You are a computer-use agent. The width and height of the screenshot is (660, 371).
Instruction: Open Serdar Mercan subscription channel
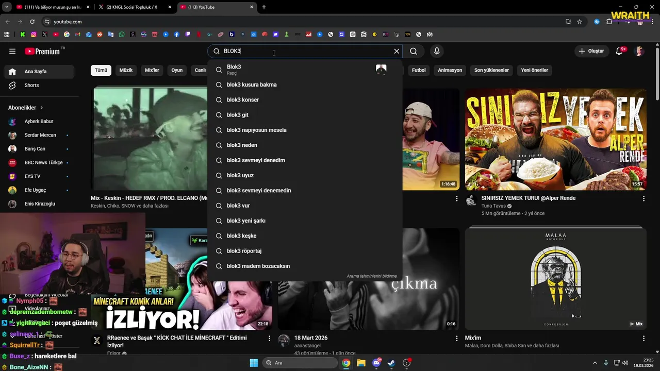39,135
